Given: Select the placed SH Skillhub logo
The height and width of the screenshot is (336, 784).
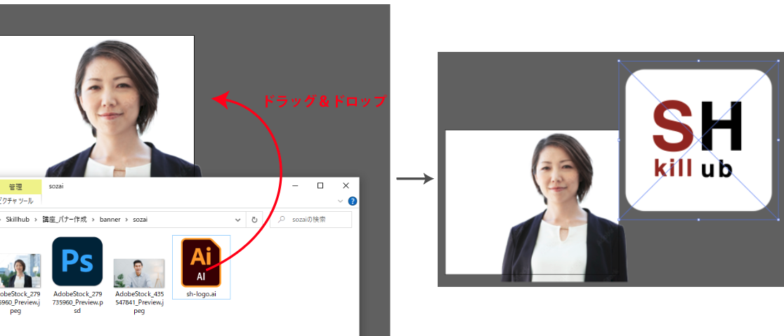Looking at the screenshot, I should [698, 140].
